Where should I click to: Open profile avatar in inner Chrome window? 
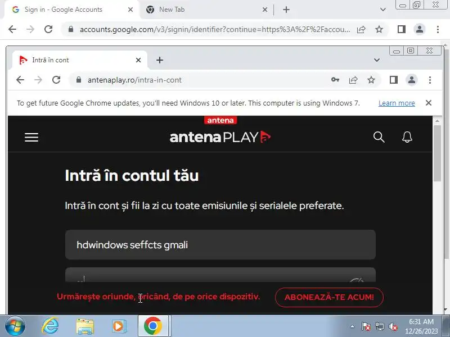coord(412,80)
